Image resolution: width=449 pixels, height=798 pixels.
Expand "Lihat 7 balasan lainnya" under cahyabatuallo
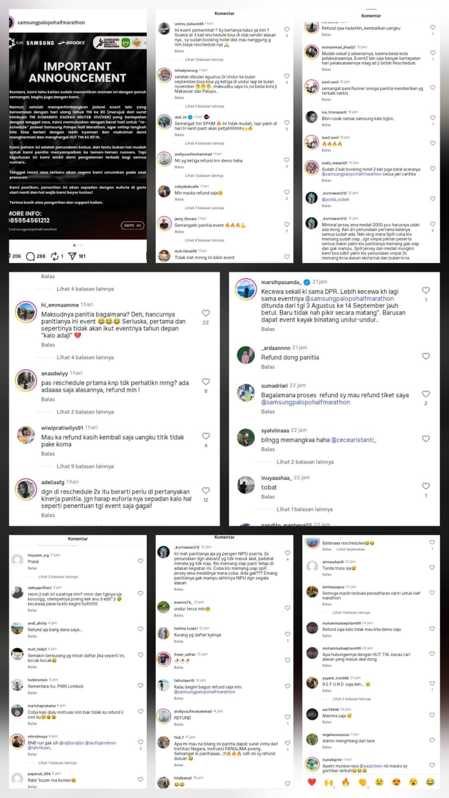point(204,208)
